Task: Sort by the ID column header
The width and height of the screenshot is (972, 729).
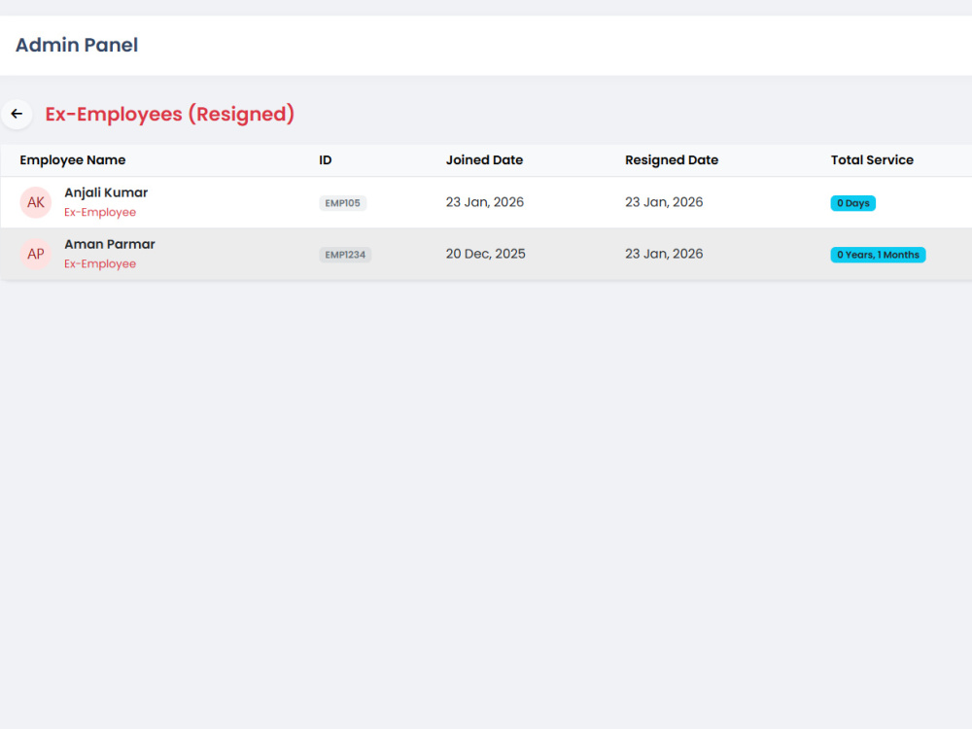Action: click(x=325, y=159)
